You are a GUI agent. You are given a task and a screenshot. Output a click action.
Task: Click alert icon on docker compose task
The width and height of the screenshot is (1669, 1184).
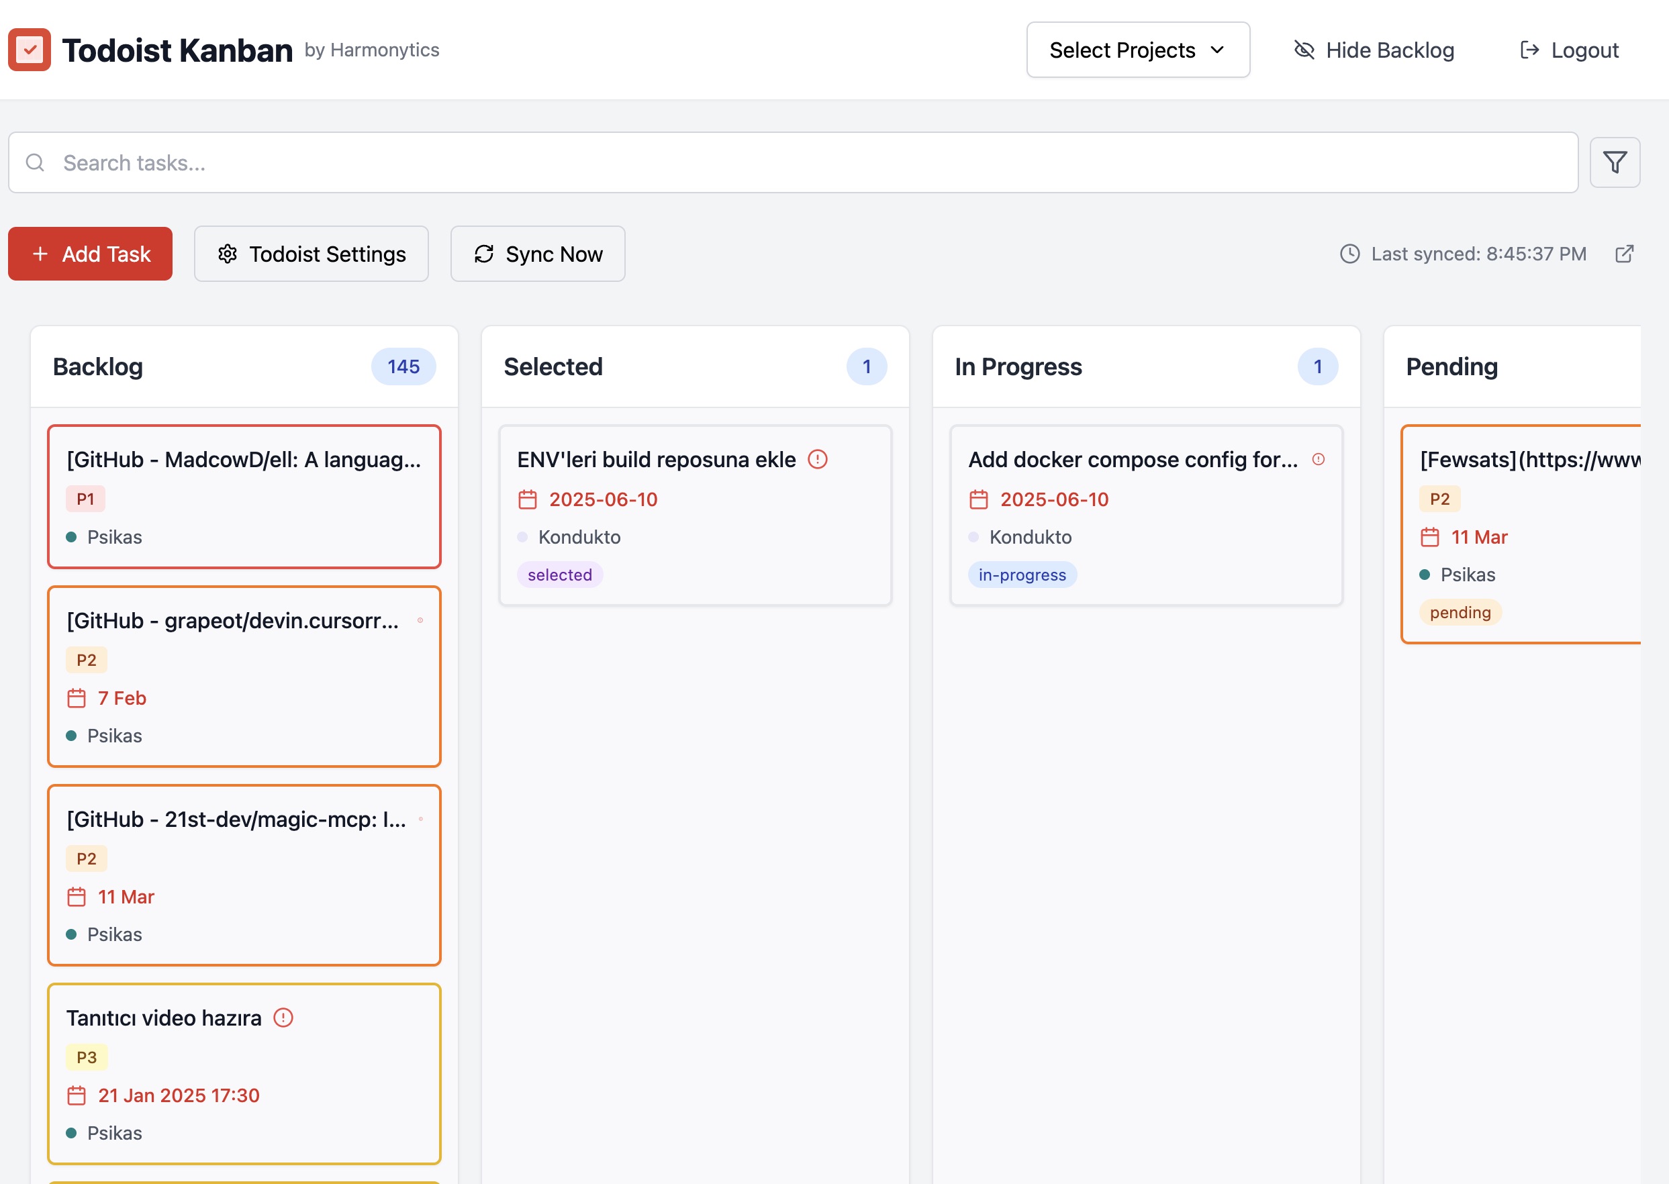click(1318, 459)
